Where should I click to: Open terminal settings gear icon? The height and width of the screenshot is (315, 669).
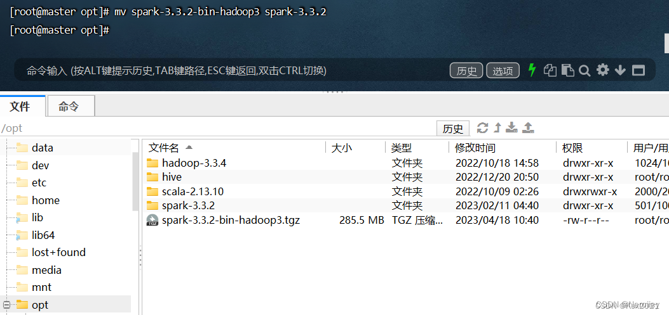click(x=602, y=70)
